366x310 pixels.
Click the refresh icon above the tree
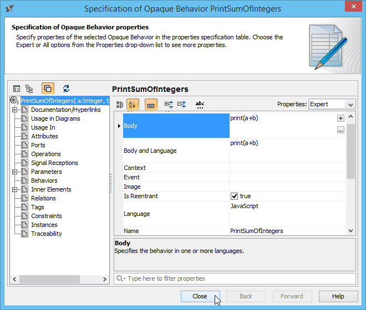coord(66,89)
